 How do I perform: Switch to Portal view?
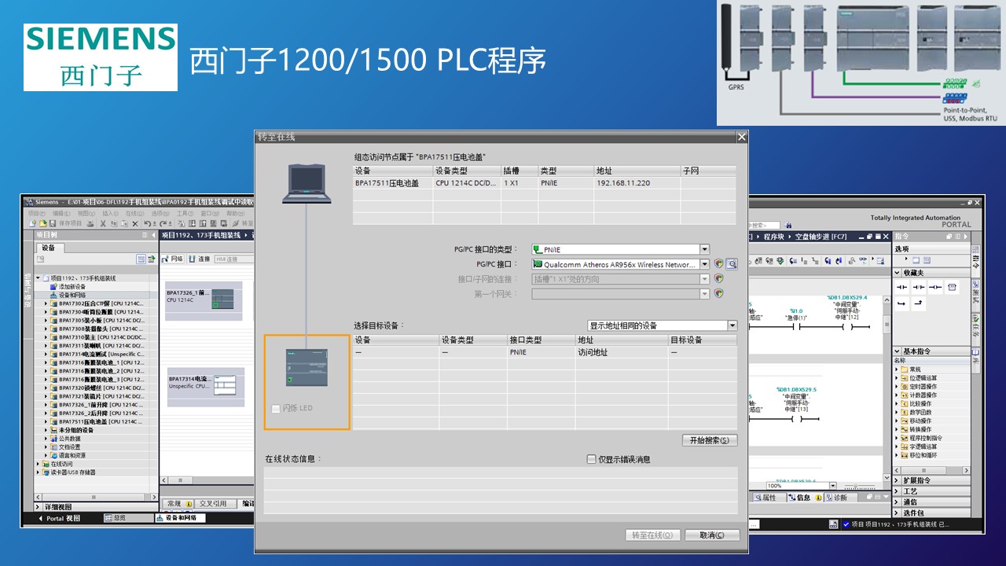pos(60,518)
